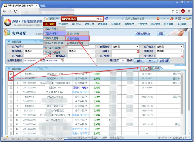
Task: Click the ERP快捷入口 input field
Action: pyautogui.click(x=86, y=19)
